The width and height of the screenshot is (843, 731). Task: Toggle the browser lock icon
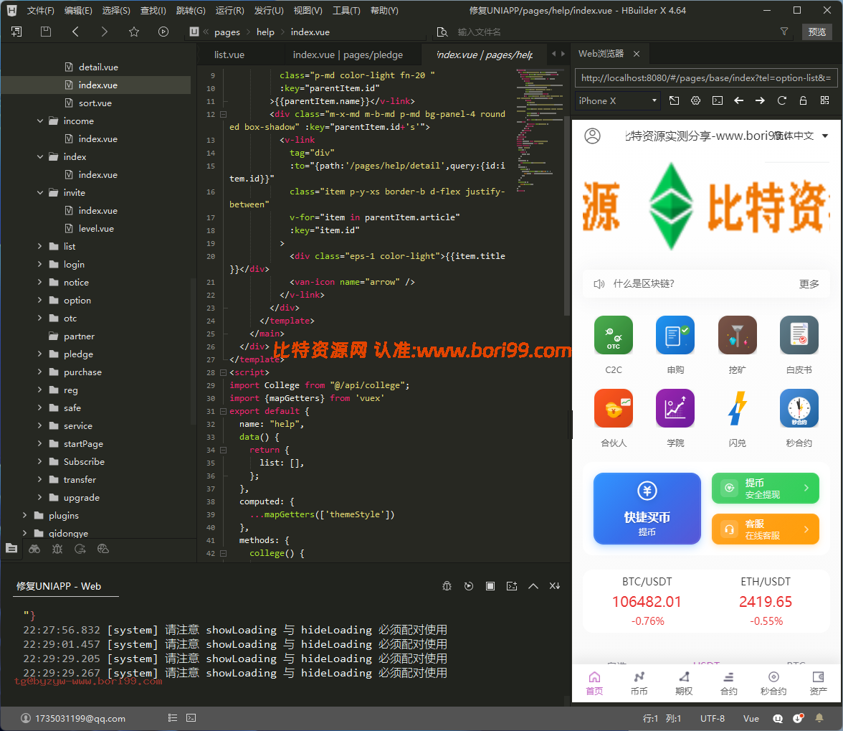pyautogui.click(x=803, y=100)
